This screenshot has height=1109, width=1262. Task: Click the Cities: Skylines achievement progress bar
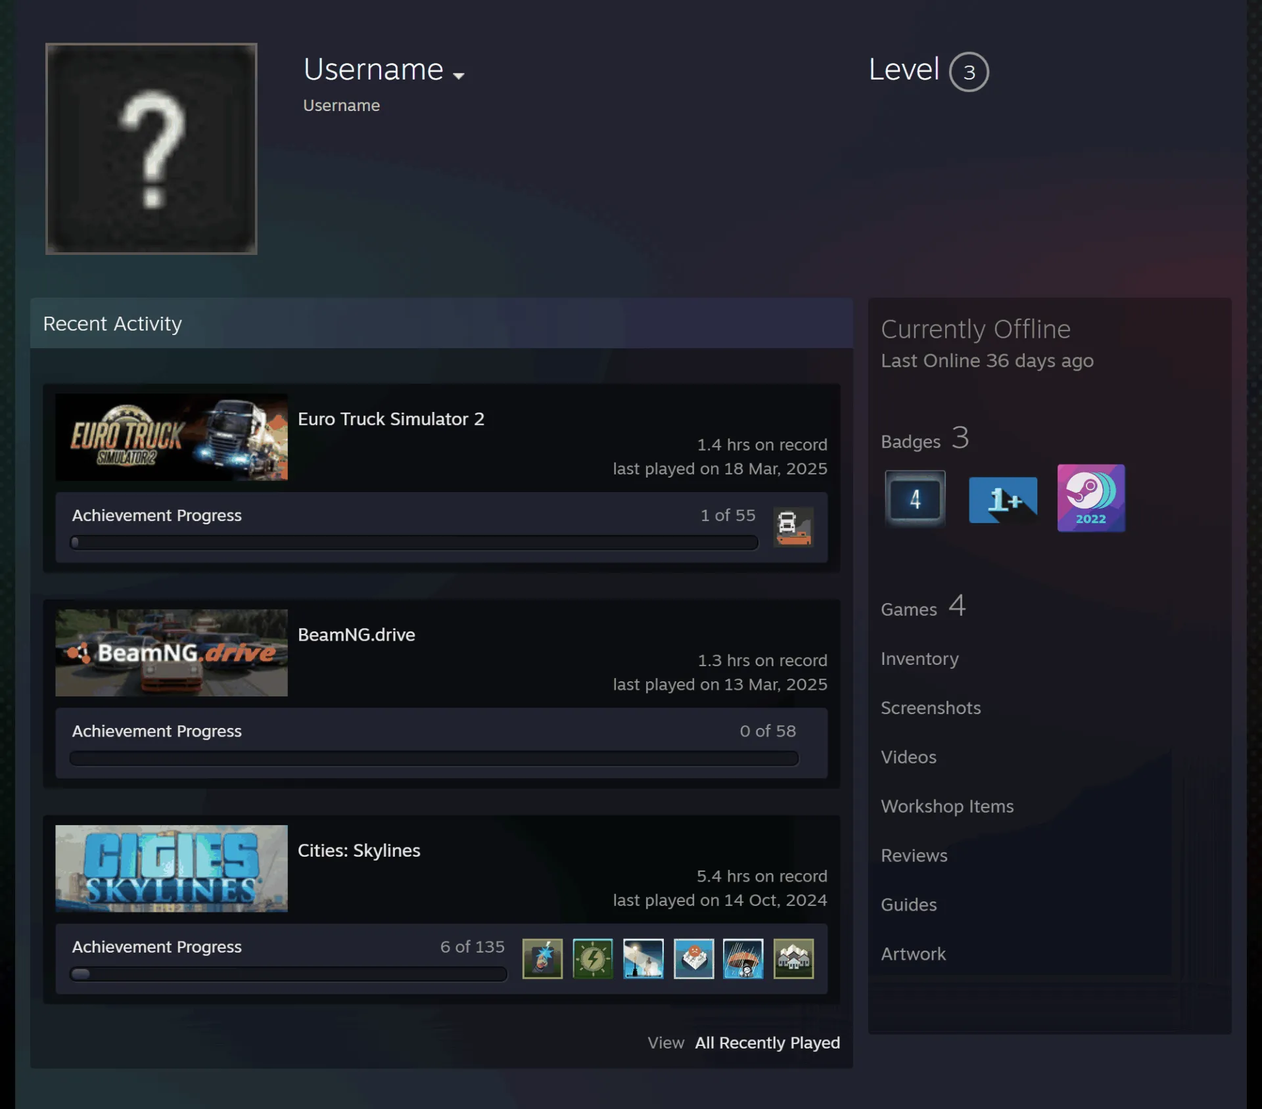pyautogui.click(x=289, y=974)
